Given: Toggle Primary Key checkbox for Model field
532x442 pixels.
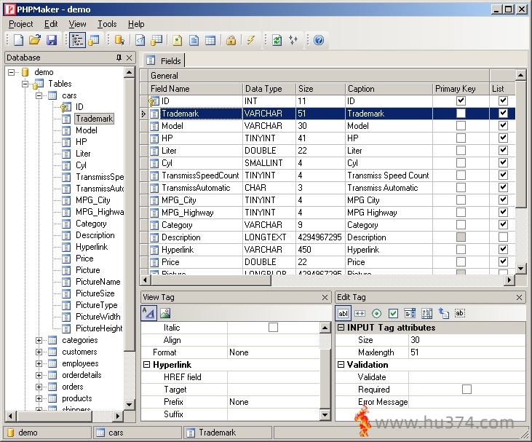Looking at the screenshot, I should pos(461,125).
